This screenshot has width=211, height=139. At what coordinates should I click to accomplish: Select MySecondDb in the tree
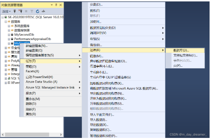24,35
